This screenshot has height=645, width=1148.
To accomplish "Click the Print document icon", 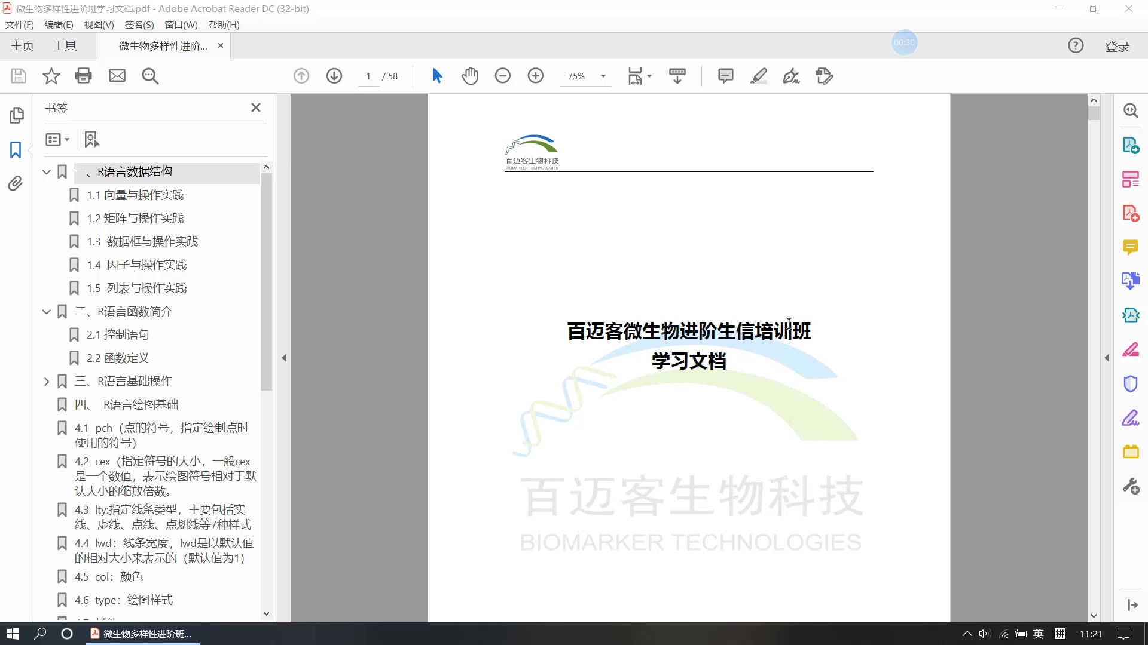I will click(84, 76).
